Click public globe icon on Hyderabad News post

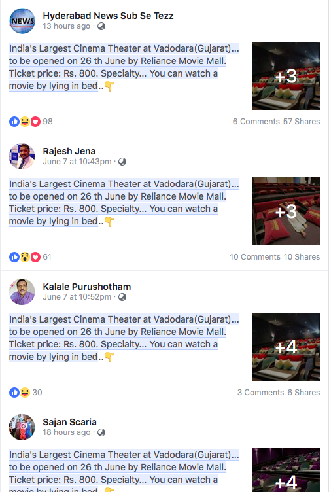[101, 26]
